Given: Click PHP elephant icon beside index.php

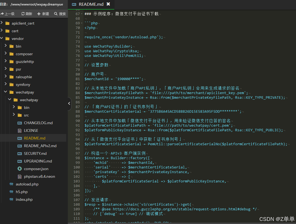Looking at the screenshot, I should [11, 199].
